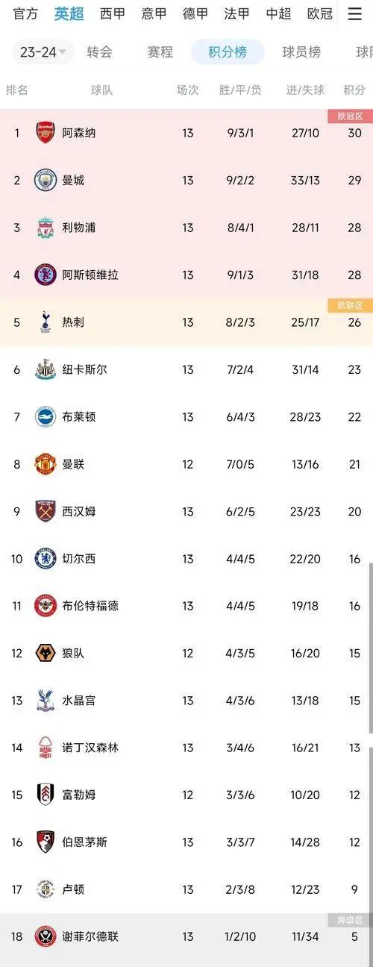Tap the Chelsea club crest
This screenshot has height=967, width=373.
(46, 559)
